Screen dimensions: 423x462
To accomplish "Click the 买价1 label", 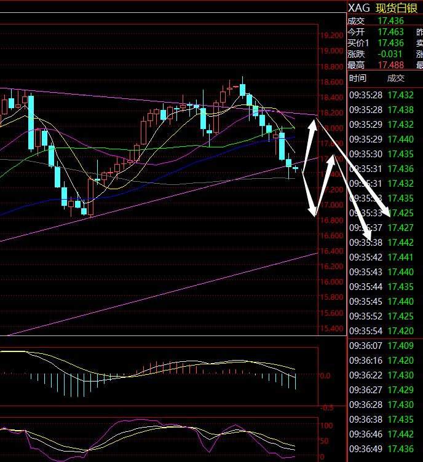I will [358, 43].
